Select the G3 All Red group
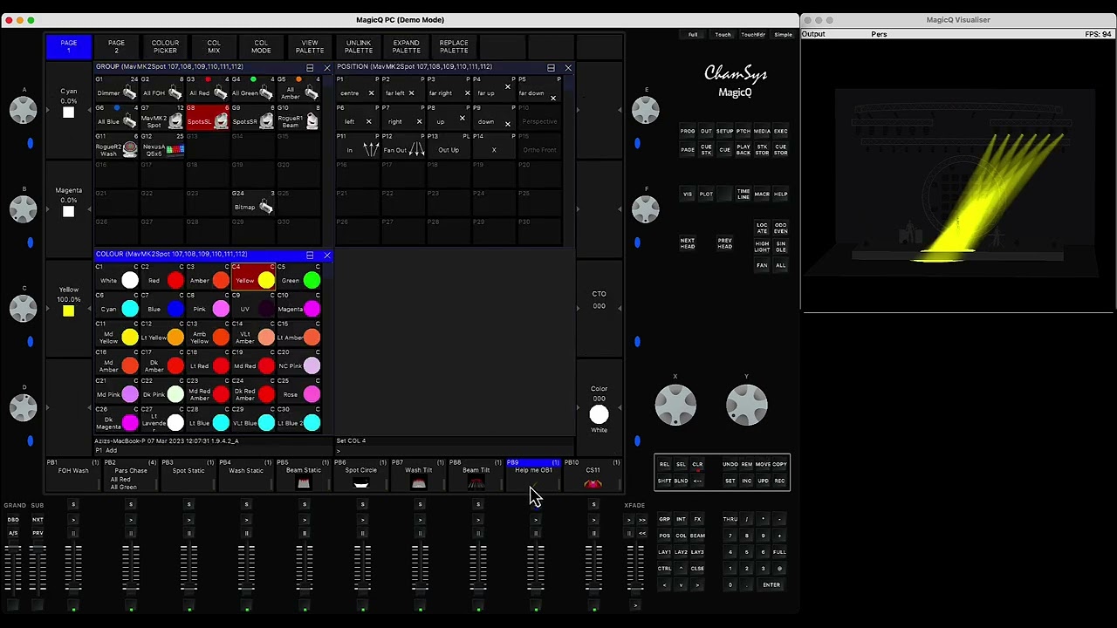This screenshot has height=628, width=1117. pyautogui.click(x=208, y=90)
